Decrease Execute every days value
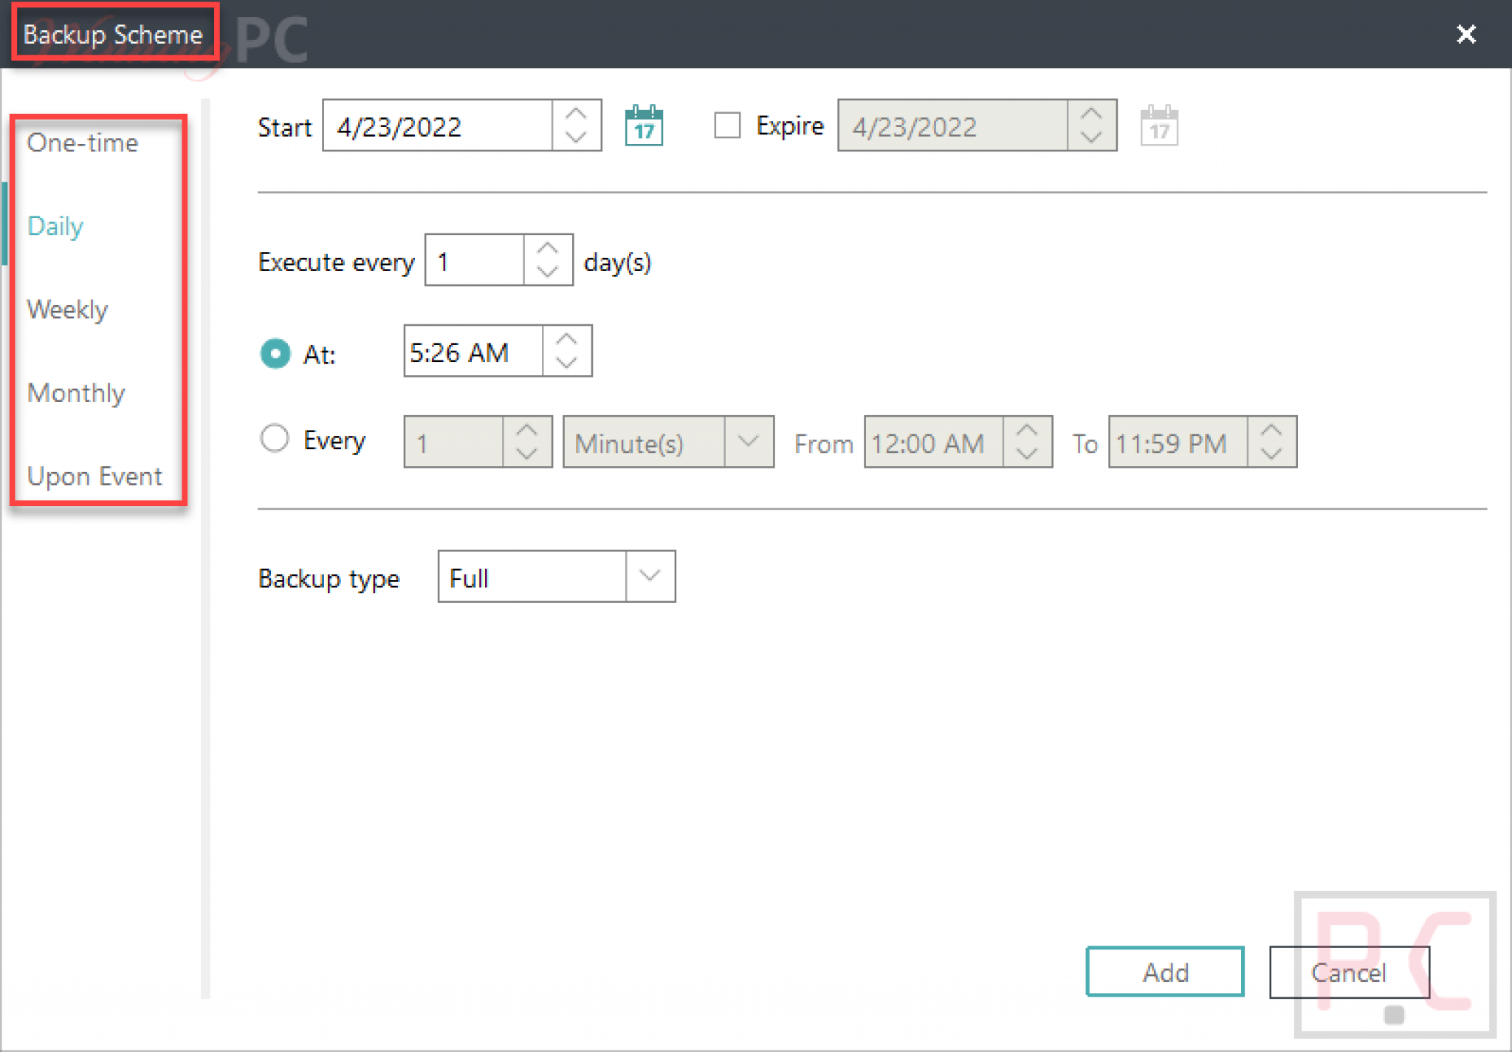Image resolution: width=1512 pixels, height=1052 pixels. pos(547,272)
